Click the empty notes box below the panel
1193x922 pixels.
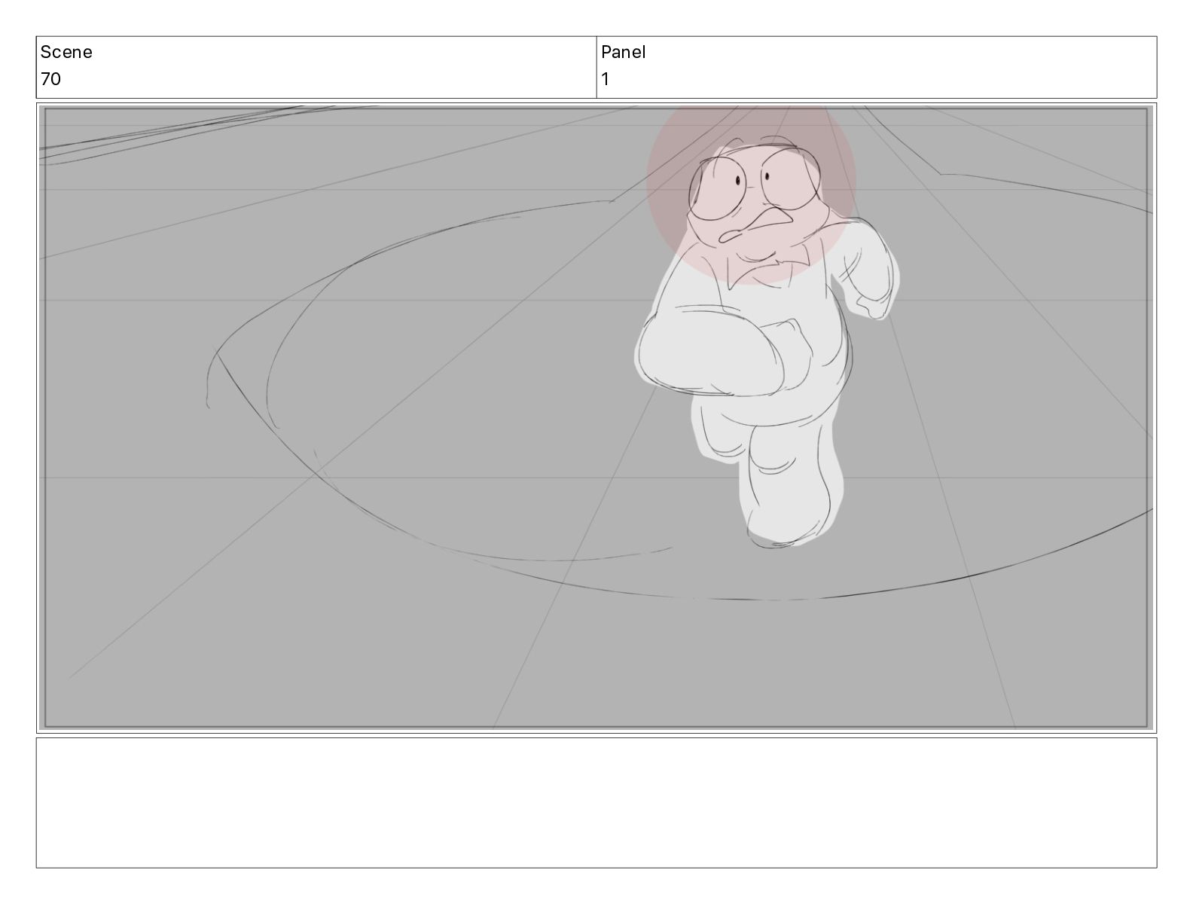(596, 803)
